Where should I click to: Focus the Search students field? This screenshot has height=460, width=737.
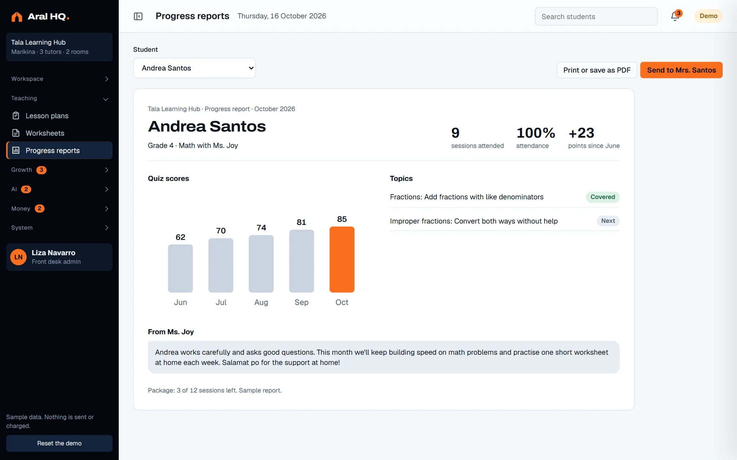click(x=596, y=17)
